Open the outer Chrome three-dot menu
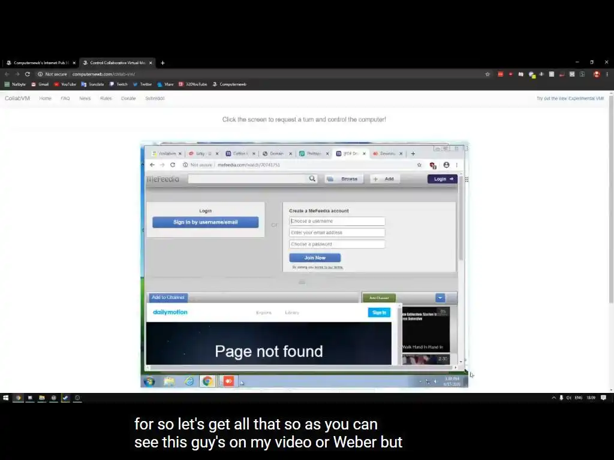Screen dimensions: 614x460 click(x=607, y=74)
